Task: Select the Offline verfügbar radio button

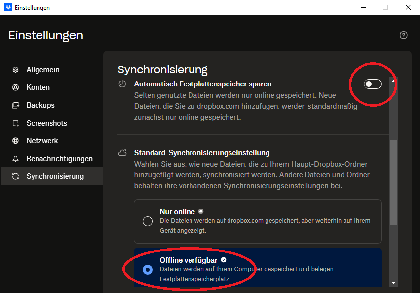Action: click(x=148, y=269)
